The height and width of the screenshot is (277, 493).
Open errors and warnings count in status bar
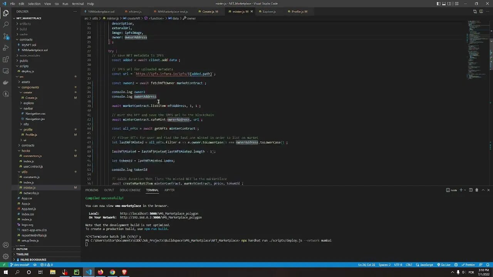[x=46, y=265]
